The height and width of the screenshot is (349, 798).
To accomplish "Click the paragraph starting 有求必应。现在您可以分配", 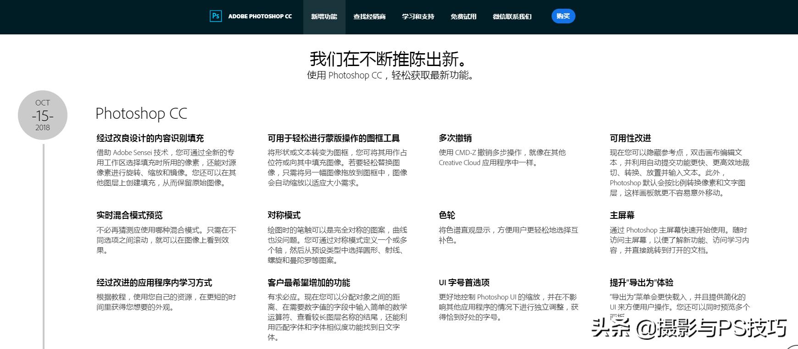I will (x=338, y=317).
